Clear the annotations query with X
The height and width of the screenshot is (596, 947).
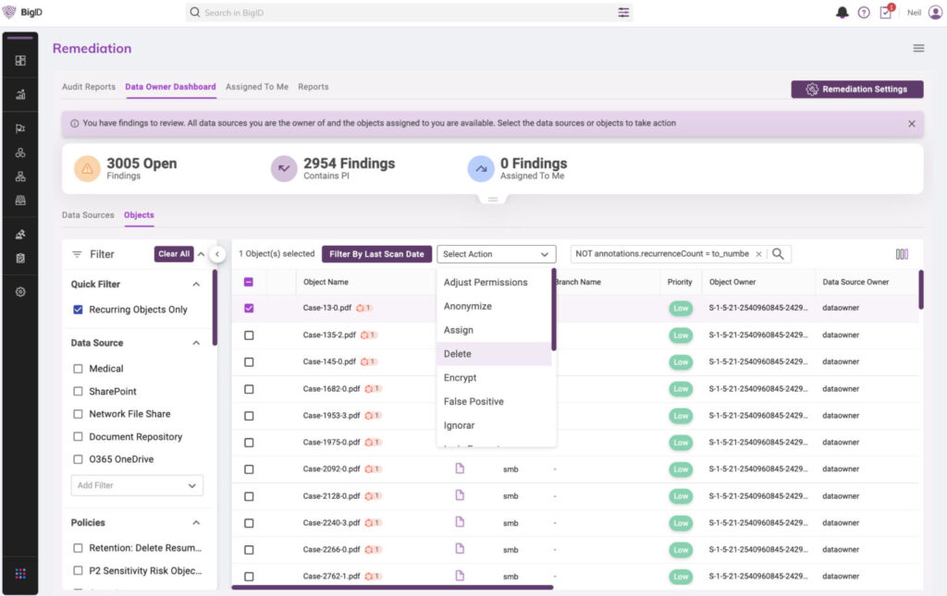[x=758, y=254]
